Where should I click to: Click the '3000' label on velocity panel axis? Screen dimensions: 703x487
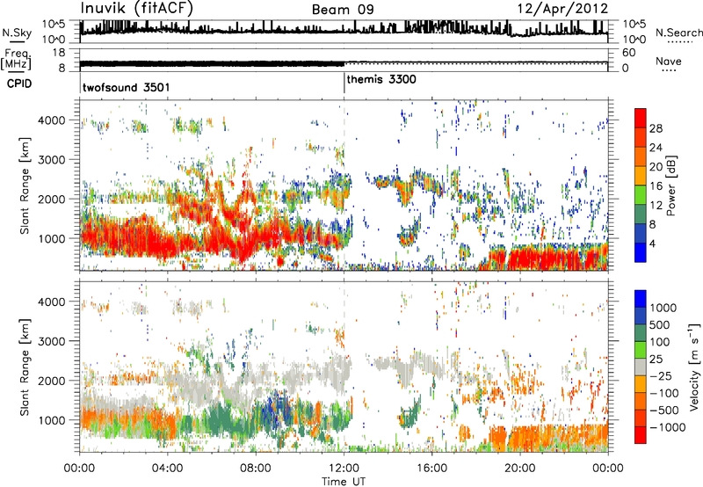pos(51,341)
